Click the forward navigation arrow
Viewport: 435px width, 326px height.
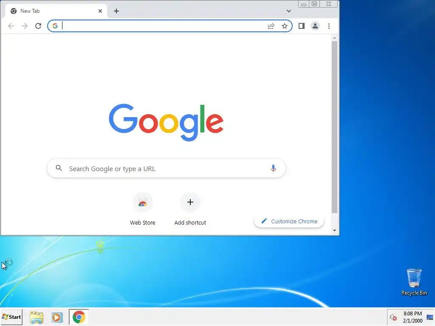click(x=25, y=26)
